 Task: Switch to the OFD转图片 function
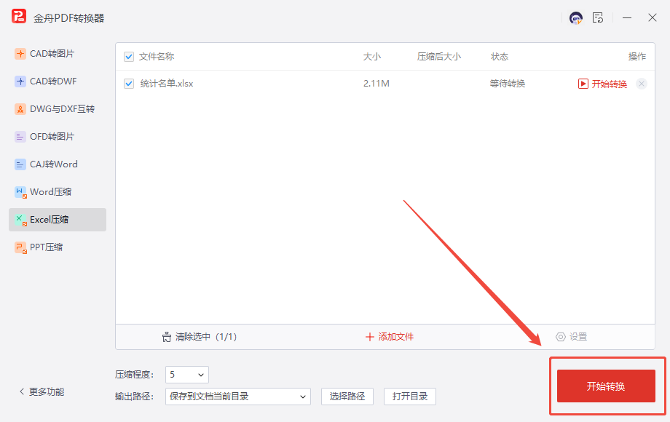tap(58, 137)
